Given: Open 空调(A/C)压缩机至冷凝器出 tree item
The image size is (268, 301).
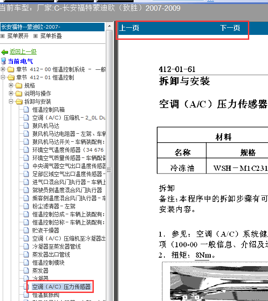Looking at the screenshot, I should 69,238.
